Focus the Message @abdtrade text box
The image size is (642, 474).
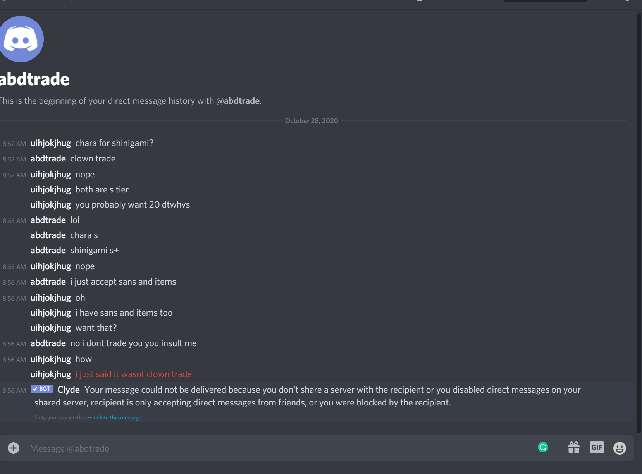click(271, 448)
